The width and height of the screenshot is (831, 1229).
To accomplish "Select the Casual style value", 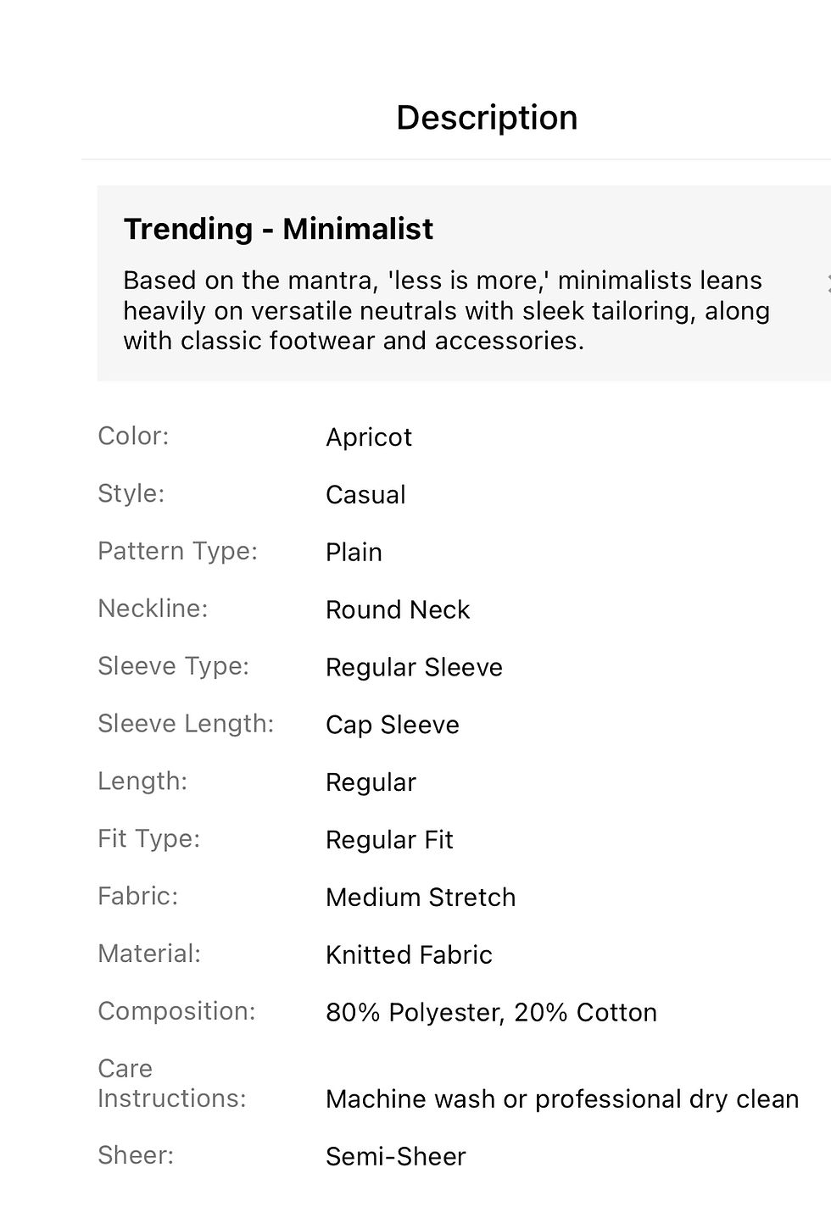I will click(x=365, y=495).
